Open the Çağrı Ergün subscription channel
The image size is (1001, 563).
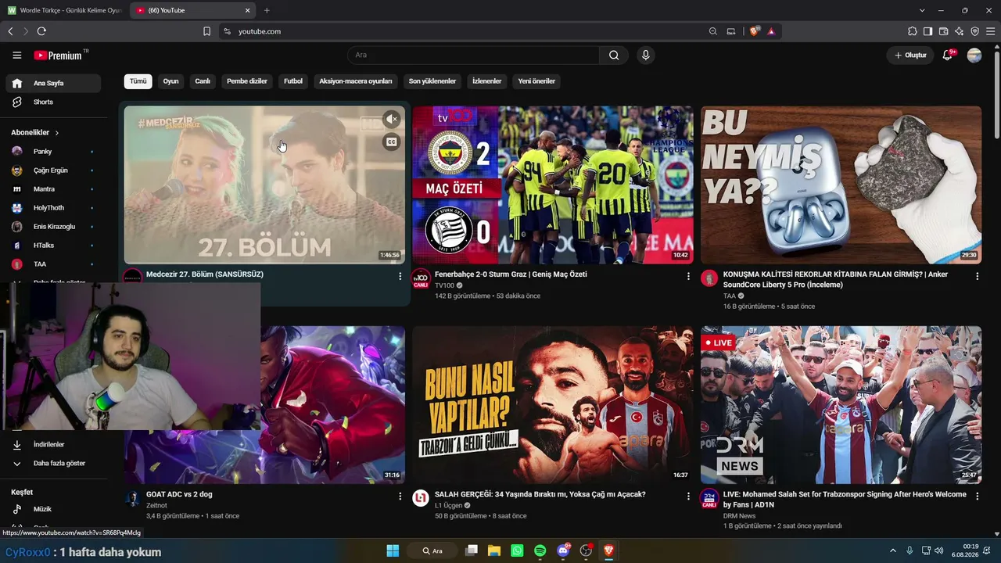[x=53, y=170]
